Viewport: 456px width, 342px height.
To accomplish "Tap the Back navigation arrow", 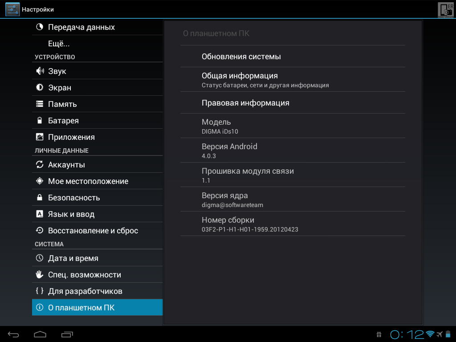I will (x=13, y=334).
